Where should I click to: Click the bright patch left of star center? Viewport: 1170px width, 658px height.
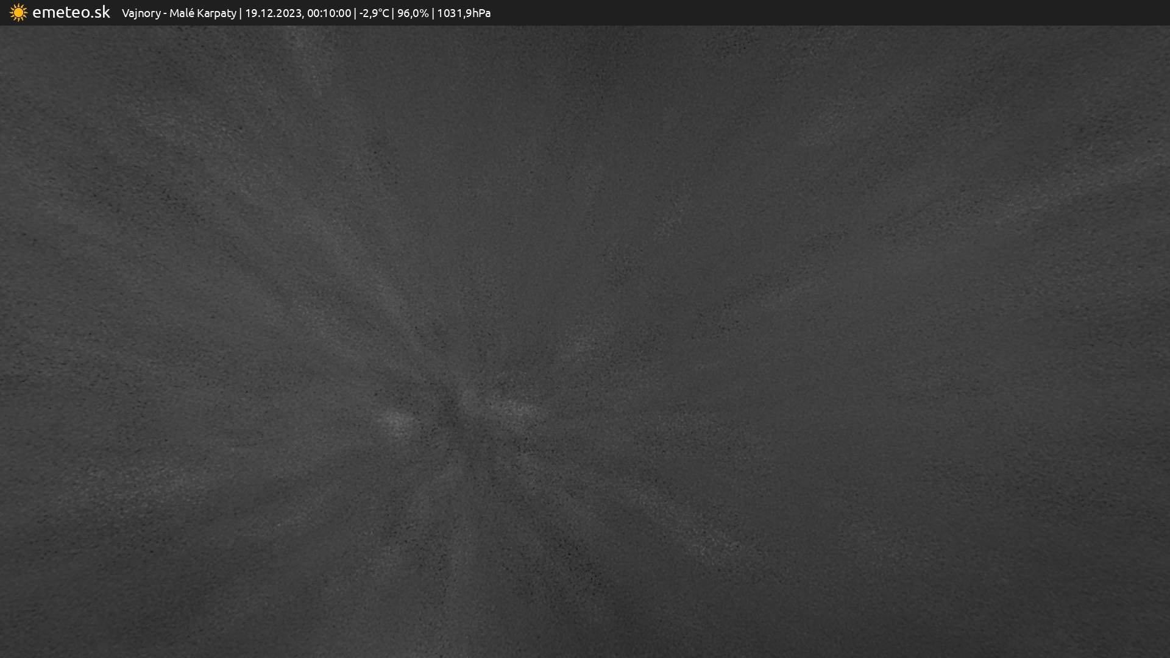396,420
